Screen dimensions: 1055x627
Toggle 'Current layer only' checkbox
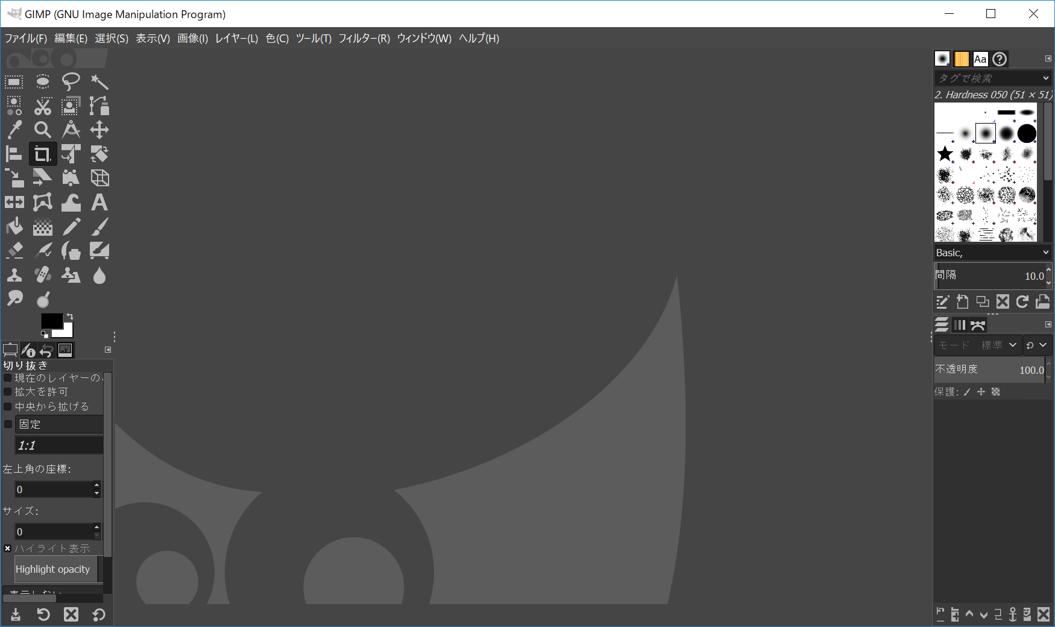click(x=8, y=378)
